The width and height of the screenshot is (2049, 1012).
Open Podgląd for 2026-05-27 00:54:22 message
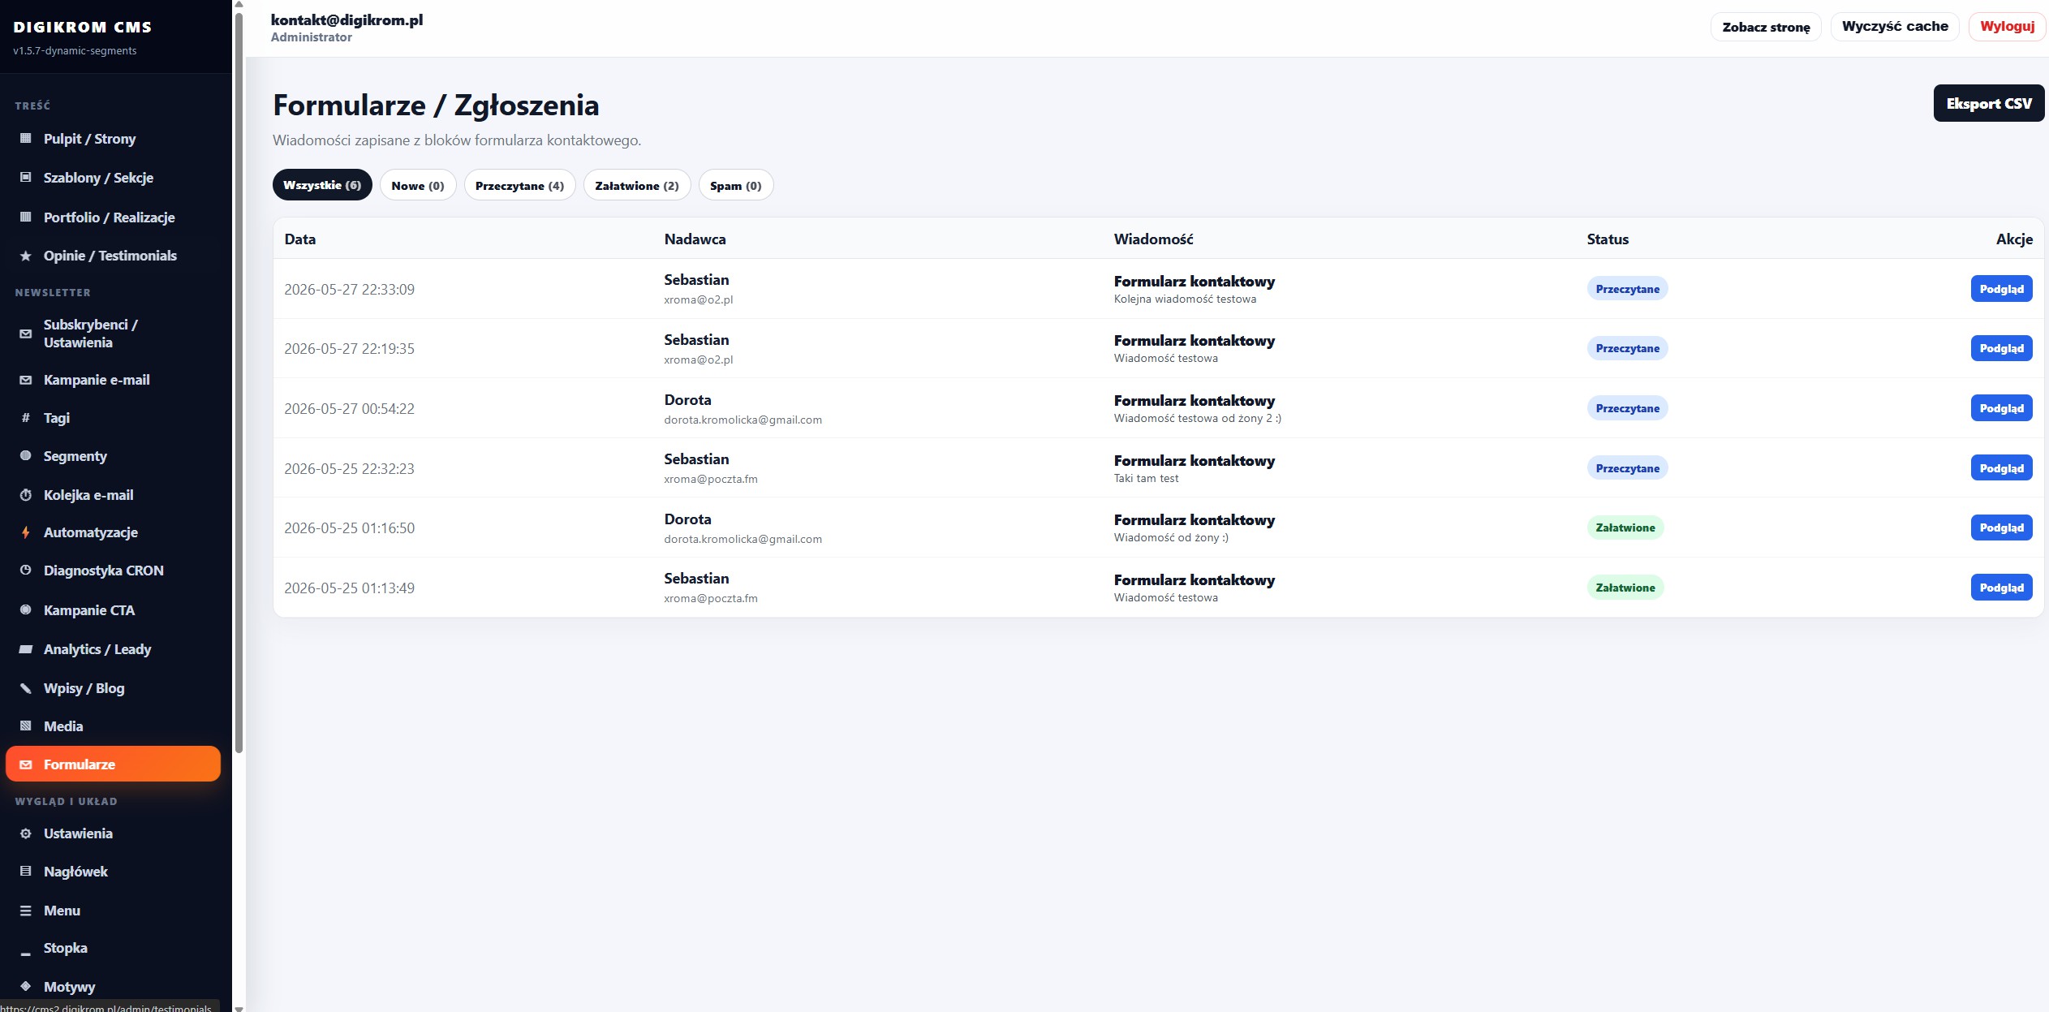[x=2001, y=408]
